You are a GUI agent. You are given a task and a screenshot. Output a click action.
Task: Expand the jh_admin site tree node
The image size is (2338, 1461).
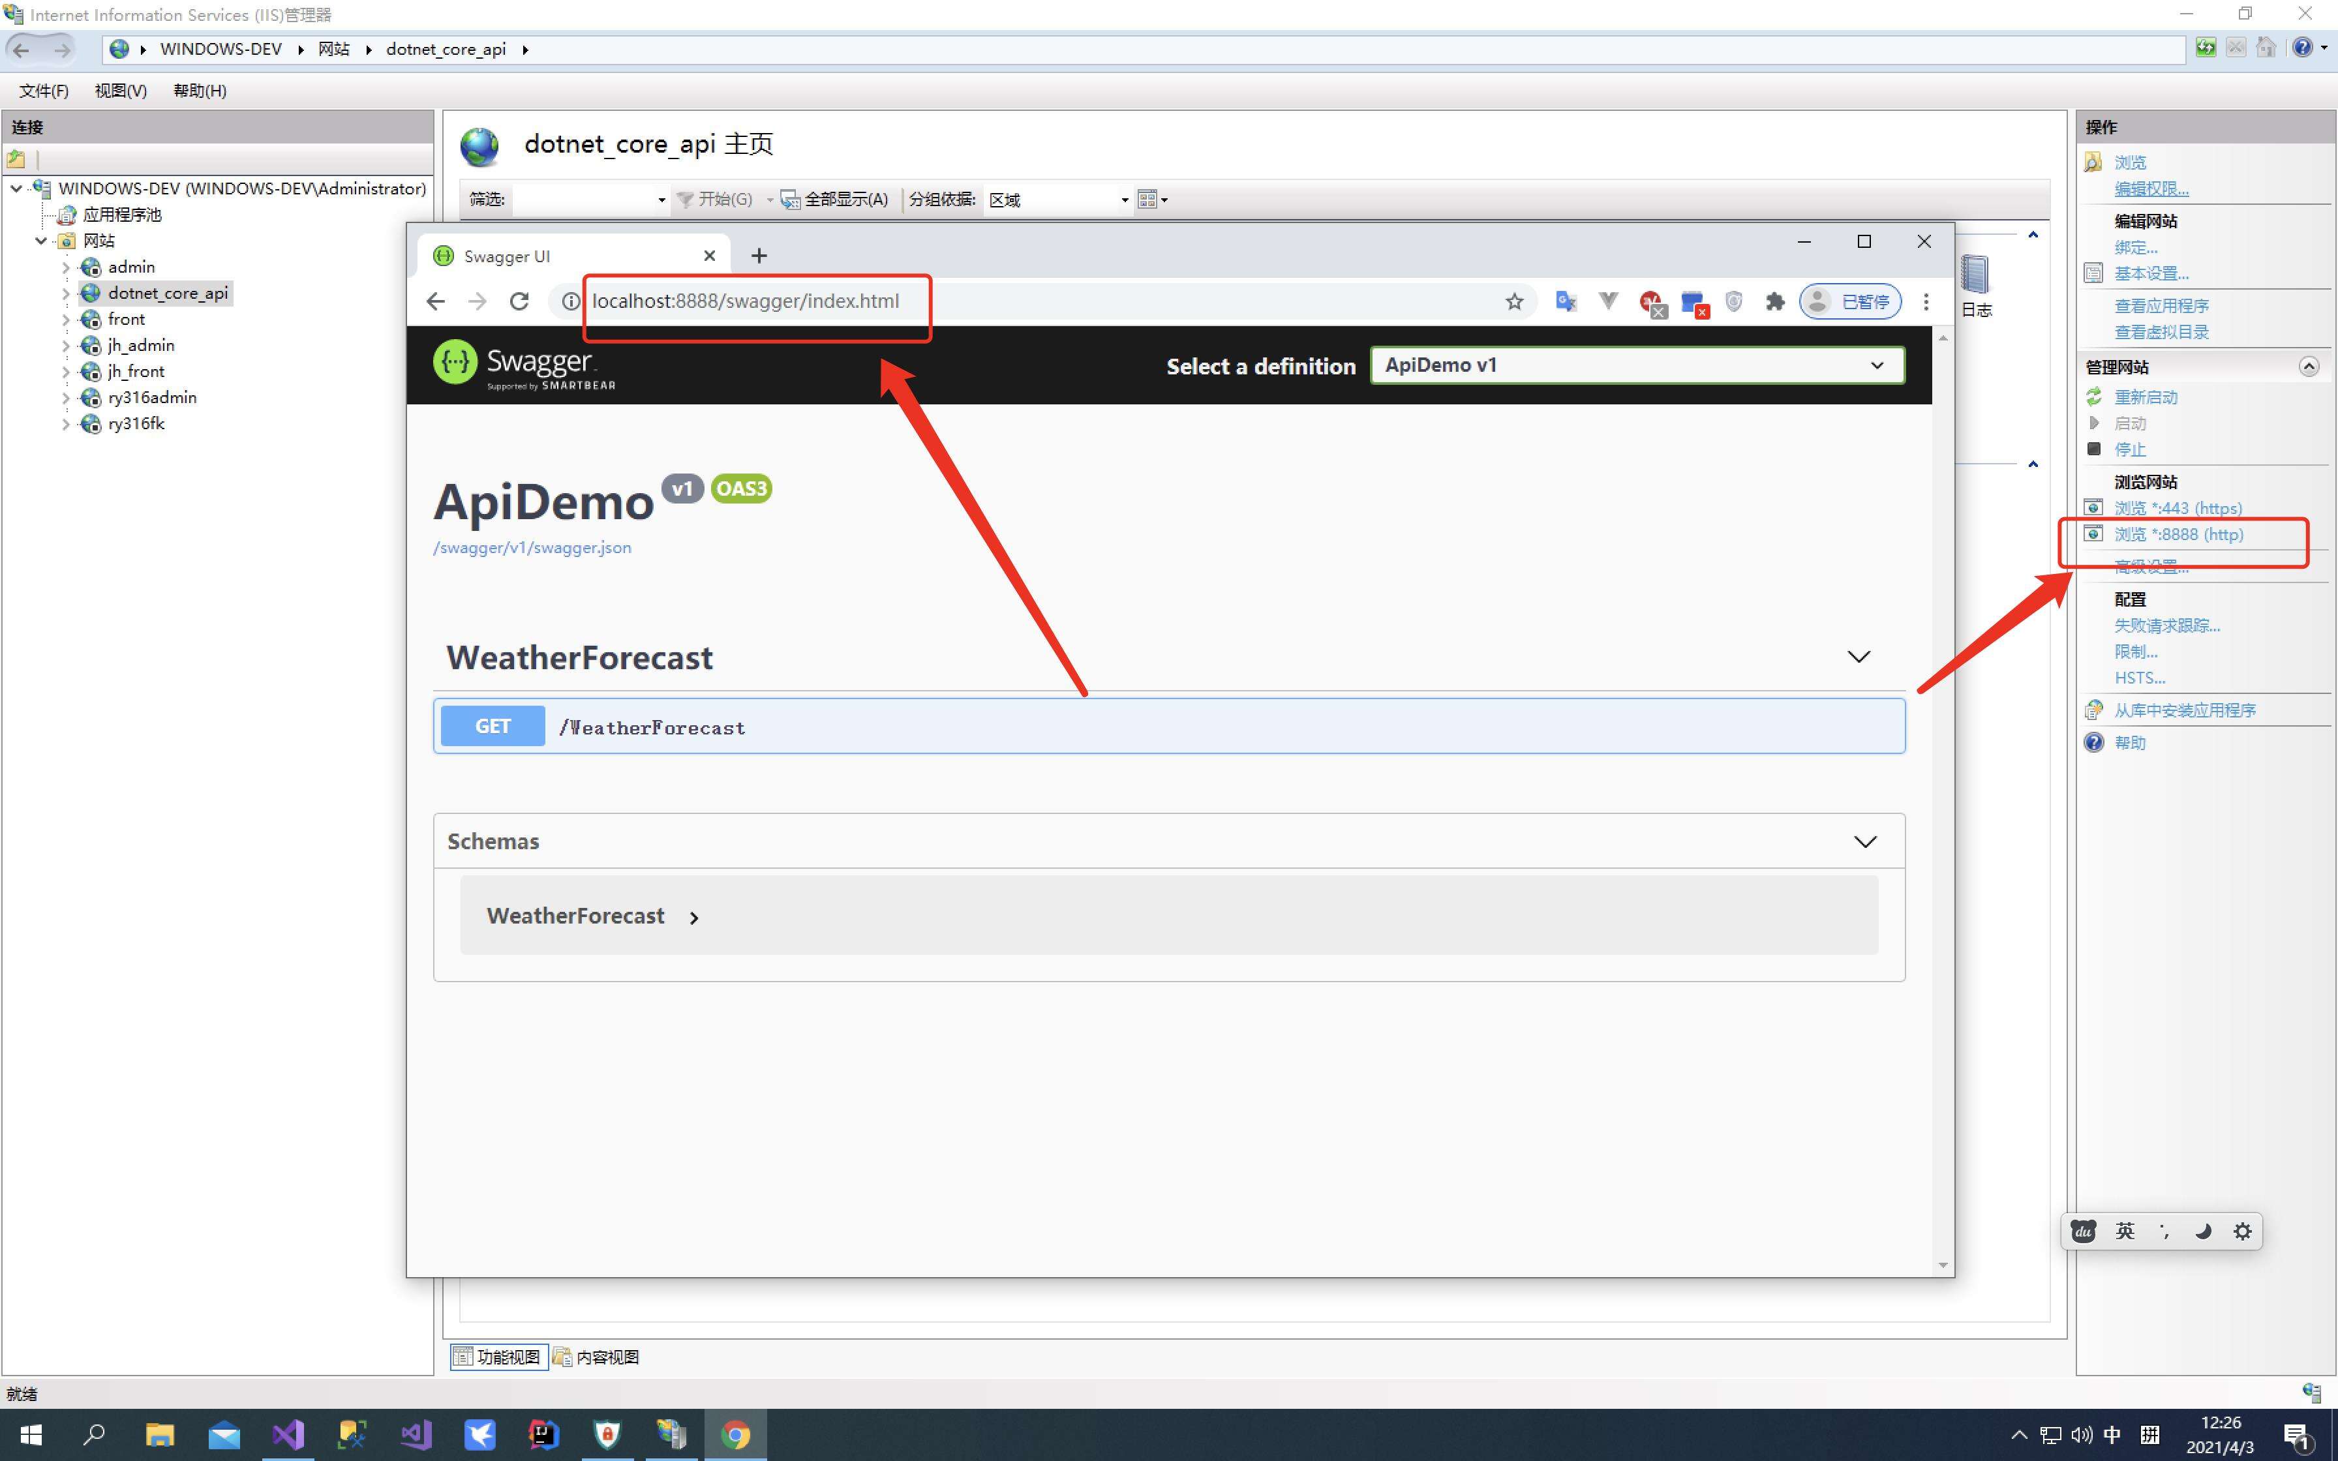pos(66,346)
